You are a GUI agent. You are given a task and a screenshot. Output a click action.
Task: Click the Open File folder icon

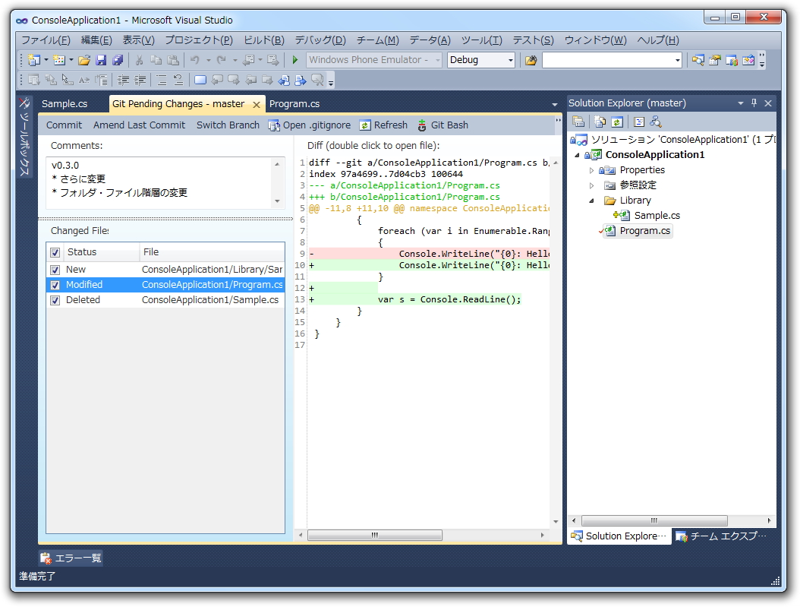(x=84, y=60)
